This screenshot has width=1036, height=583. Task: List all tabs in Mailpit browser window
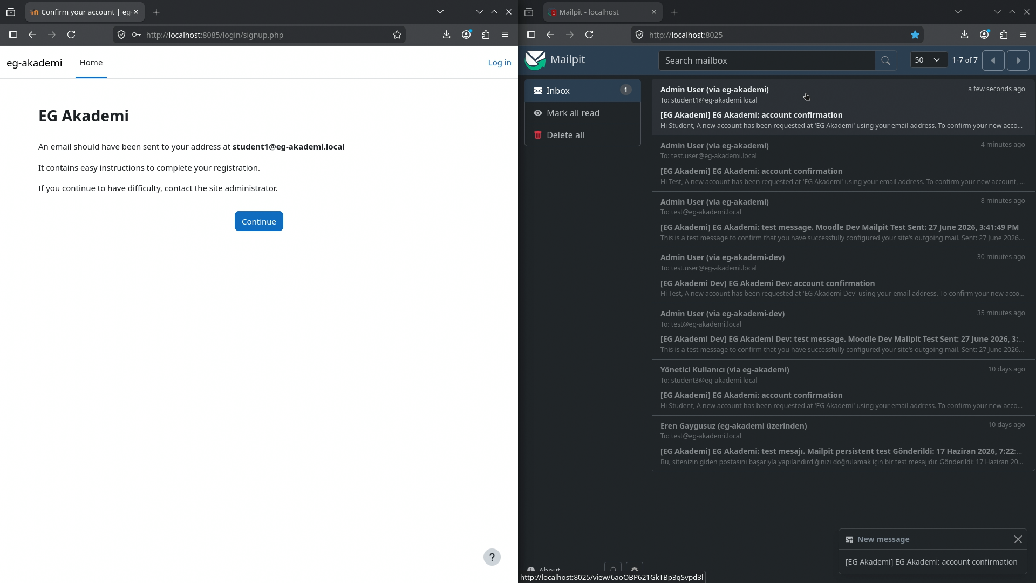click(958, 12)
